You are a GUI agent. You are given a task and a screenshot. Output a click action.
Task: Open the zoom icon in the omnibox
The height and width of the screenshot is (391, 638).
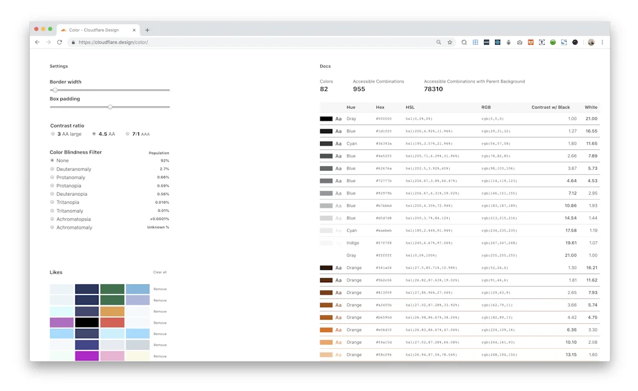click(x=439, y=42)
